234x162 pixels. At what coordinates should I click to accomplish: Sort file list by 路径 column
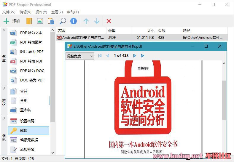click(x=204, y=31)
